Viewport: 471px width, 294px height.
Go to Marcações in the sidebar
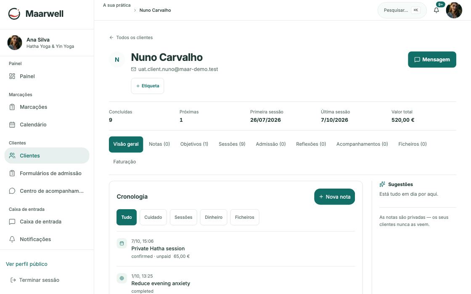click(x=47, y=107)
